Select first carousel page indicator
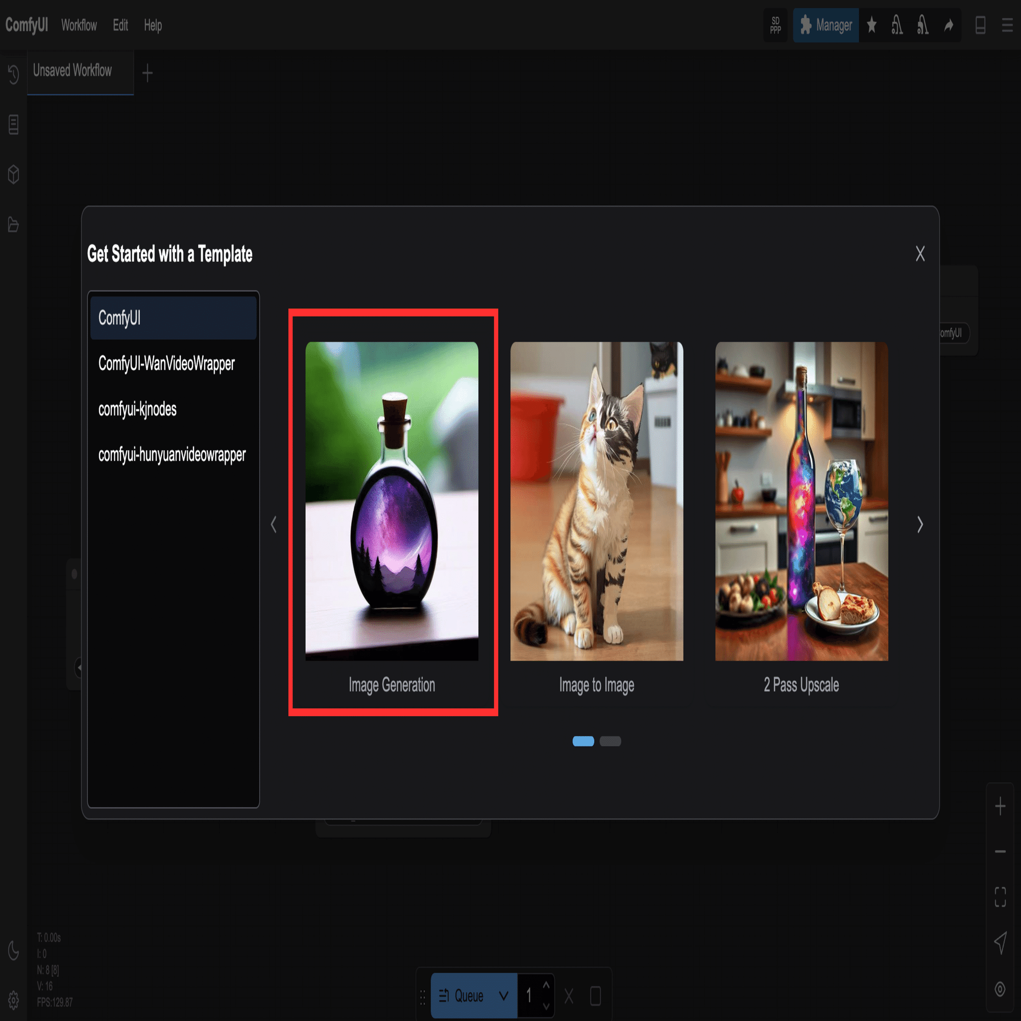The height and width of the screenshot is (1021, 1021). (584, 741)
